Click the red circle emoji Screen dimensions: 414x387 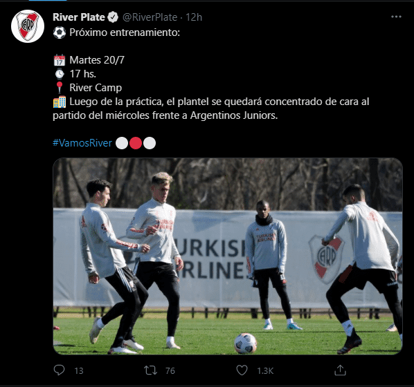(x=136, y=143)
